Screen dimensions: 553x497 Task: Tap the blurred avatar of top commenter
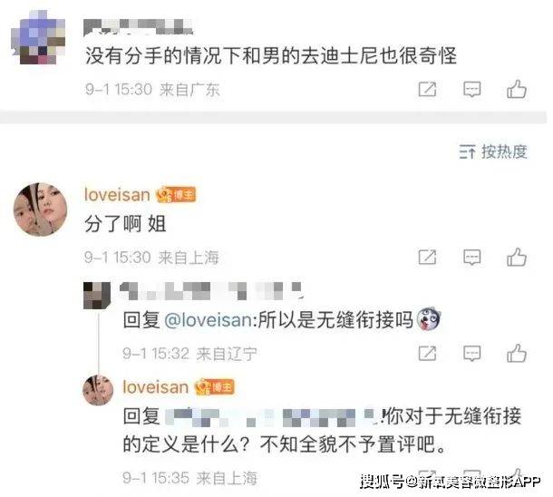click(38, 38)
